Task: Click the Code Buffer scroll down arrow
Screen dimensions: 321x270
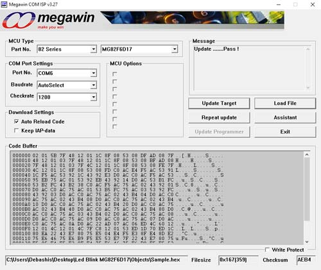Action: point(307,242)
